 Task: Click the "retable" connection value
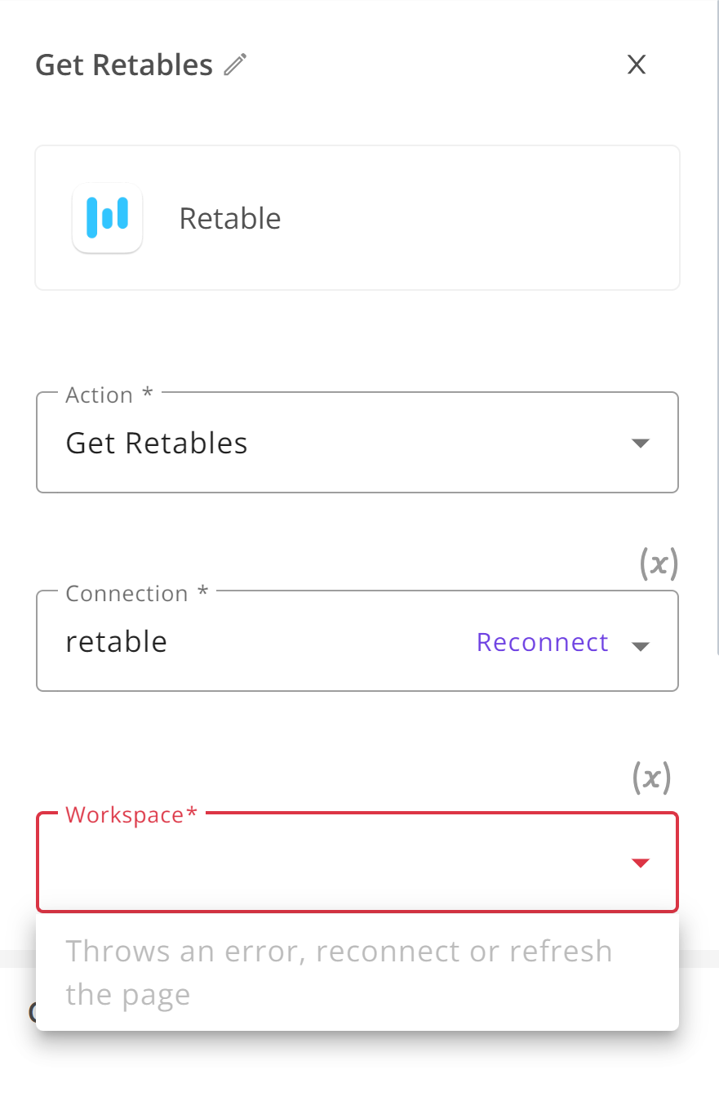pos(117,642)
